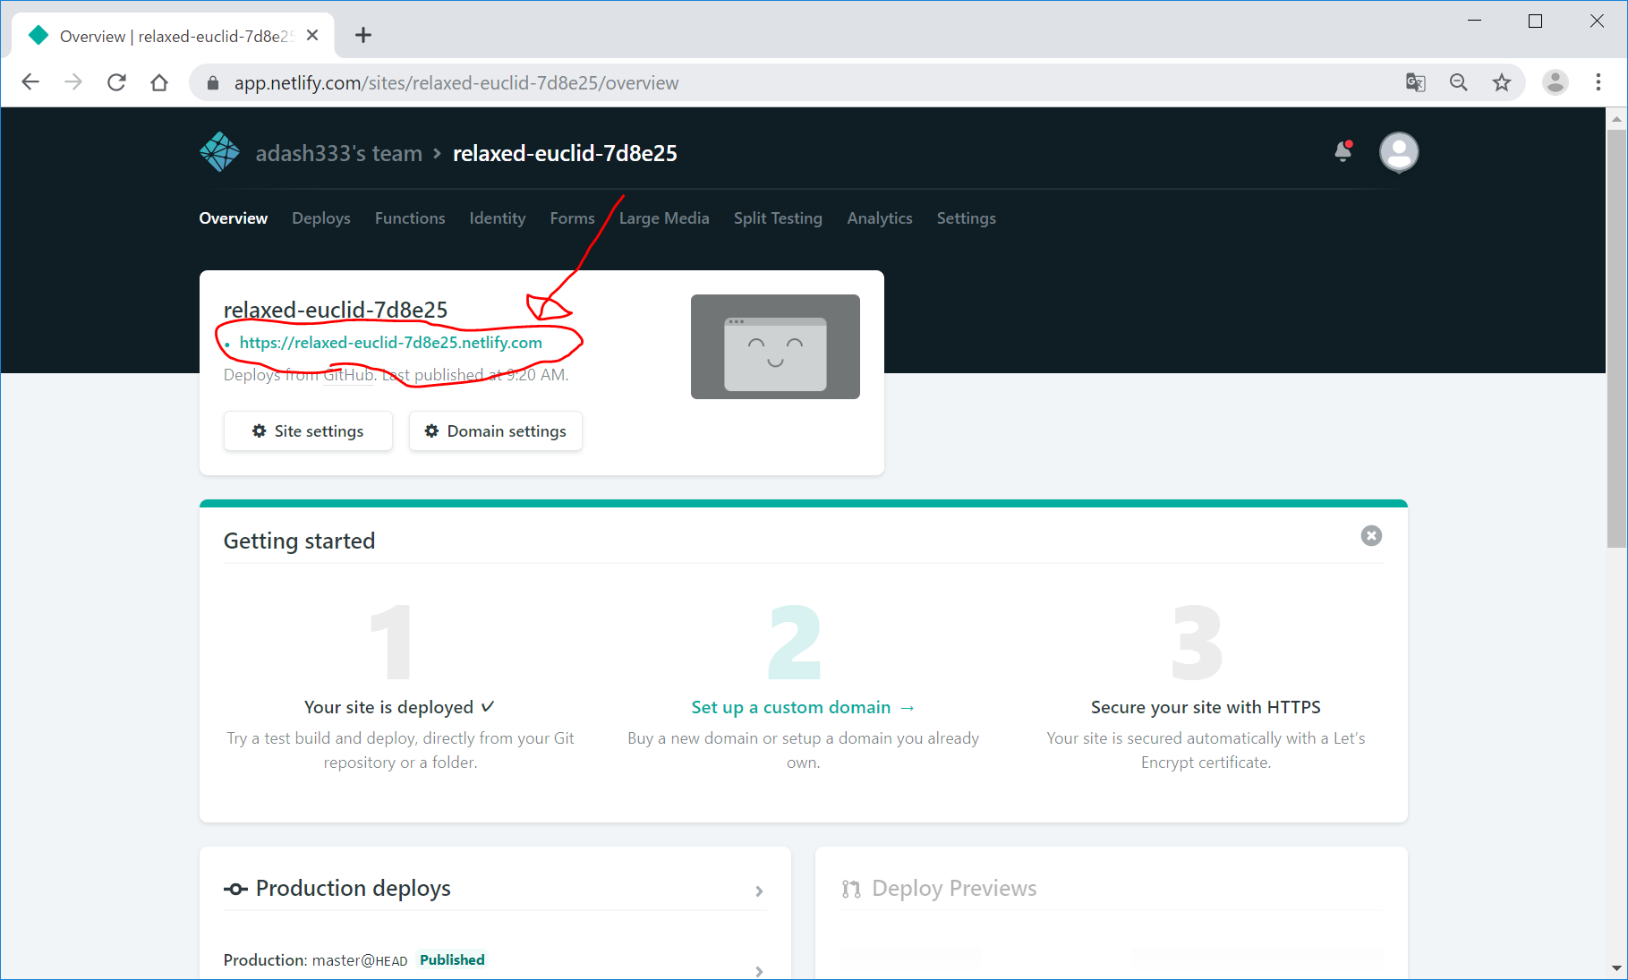Click the browser translate icon
This screenshot has width=1628, height=980.
(x=1415, y=82)
